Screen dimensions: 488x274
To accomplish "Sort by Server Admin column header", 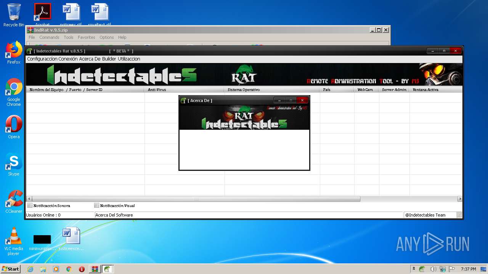I will coord(394,90).
